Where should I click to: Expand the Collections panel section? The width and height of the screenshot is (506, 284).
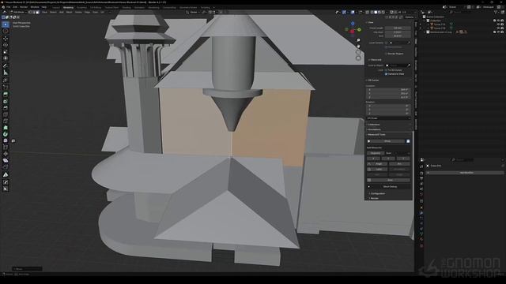click(x=374, y=125)
